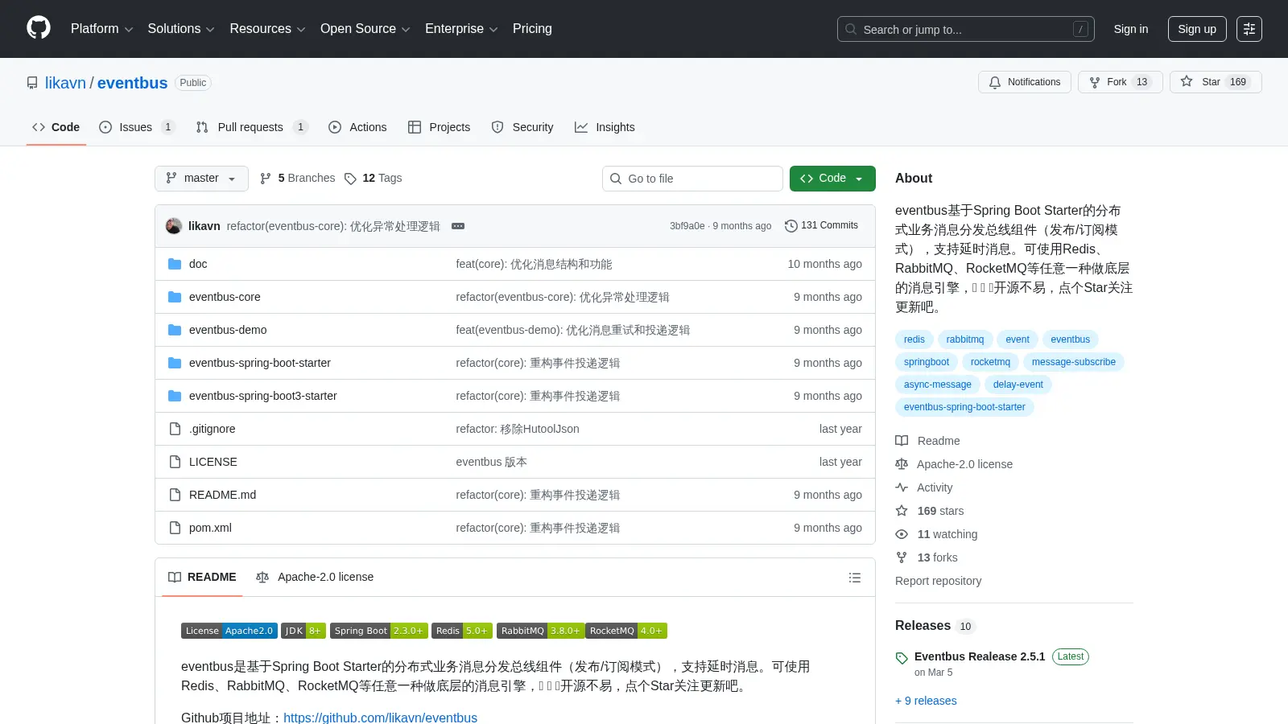Open the eventbus-spring-boot-starter folder
1288x724 pixels.
click(x=260, y=363)
